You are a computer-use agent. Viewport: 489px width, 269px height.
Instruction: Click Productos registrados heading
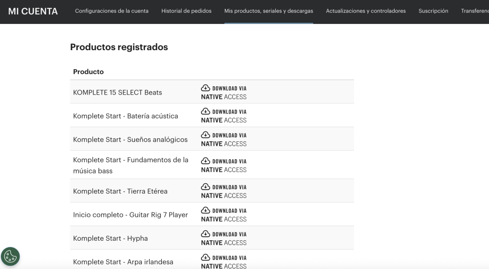[119, 47]
